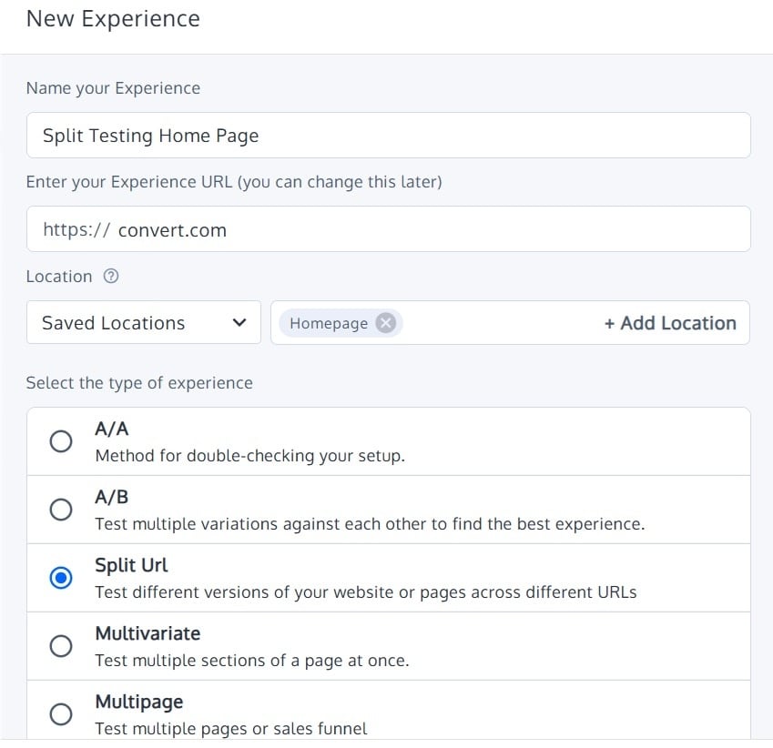Click the A/A 'double-checking your setup' description
Screen dimensions: 773x748
click(x=249, y=456)
